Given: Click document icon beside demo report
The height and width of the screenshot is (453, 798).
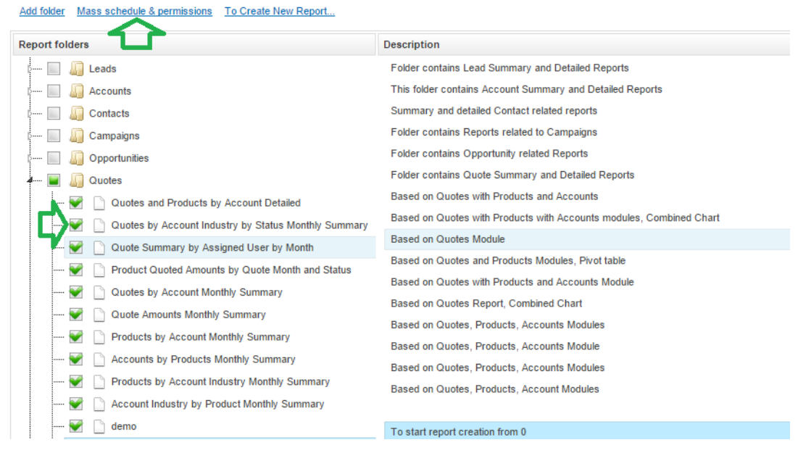Looking at the screenshot, I should [x=99, y=426].
